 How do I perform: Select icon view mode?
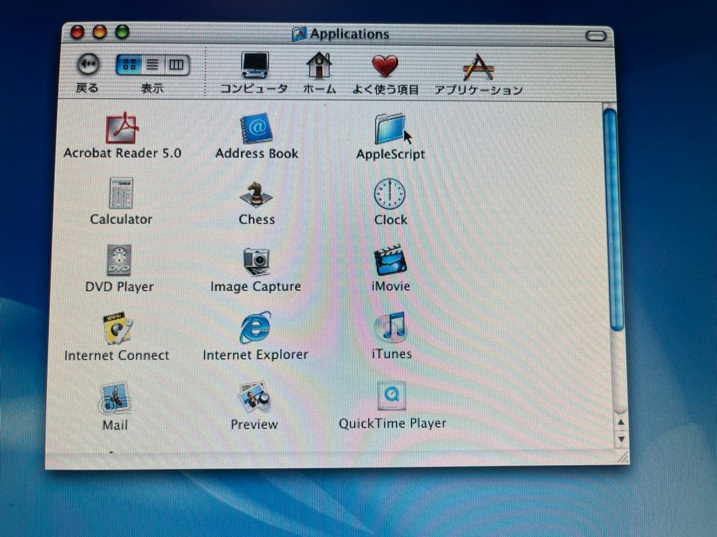(129, 64)
